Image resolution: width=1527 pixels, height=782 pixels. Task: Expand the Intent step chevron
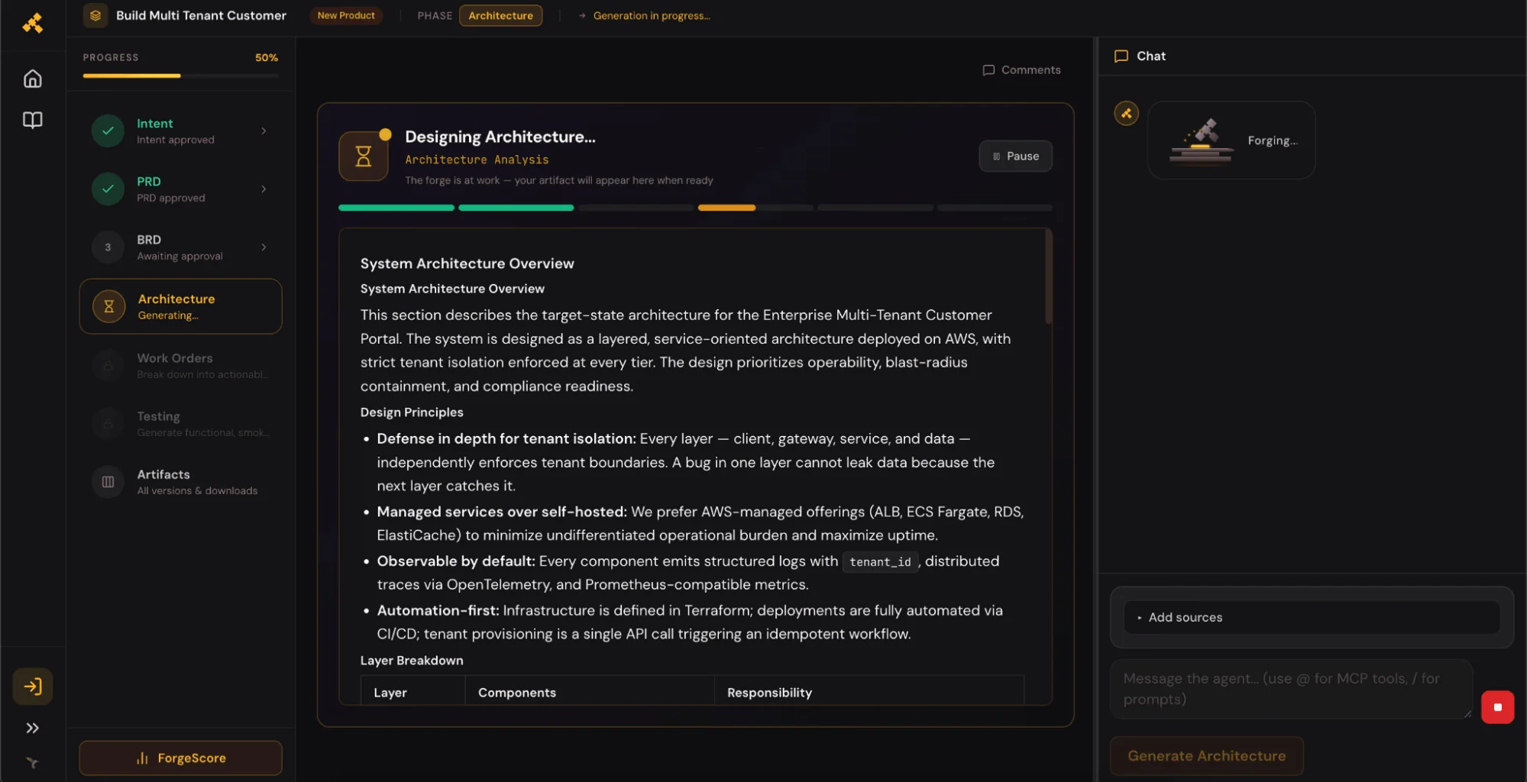pos(264,131)
